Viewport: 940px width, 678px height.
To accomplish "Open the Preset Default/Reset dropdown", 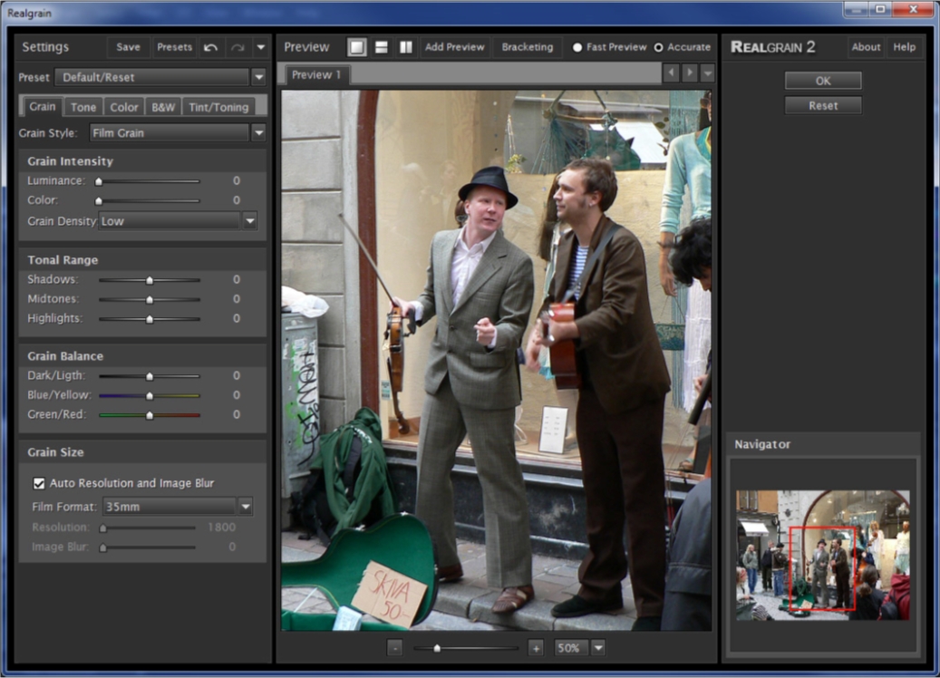I will 160,77.
